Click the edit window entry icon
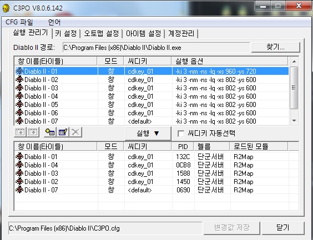 (x=63, y=132)
